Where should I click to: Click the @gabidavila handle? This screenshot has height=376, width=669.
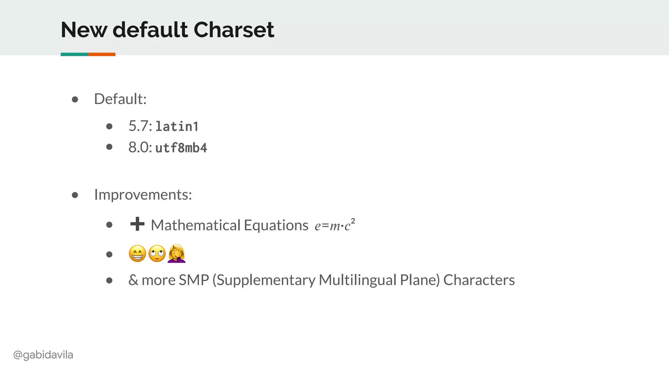pyautogui.click(x=43, y=355)
